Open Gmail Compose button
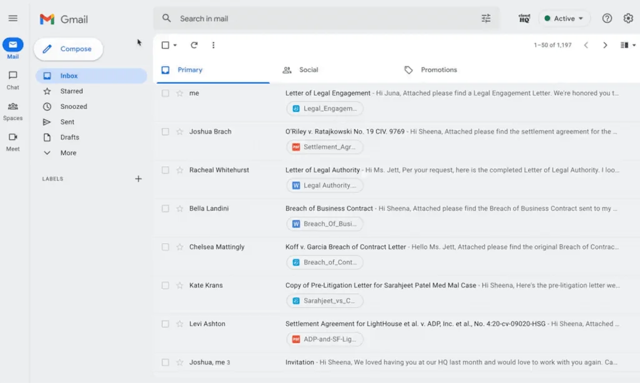This screenshot has width=640, height=383. click(x=68, y=49)
